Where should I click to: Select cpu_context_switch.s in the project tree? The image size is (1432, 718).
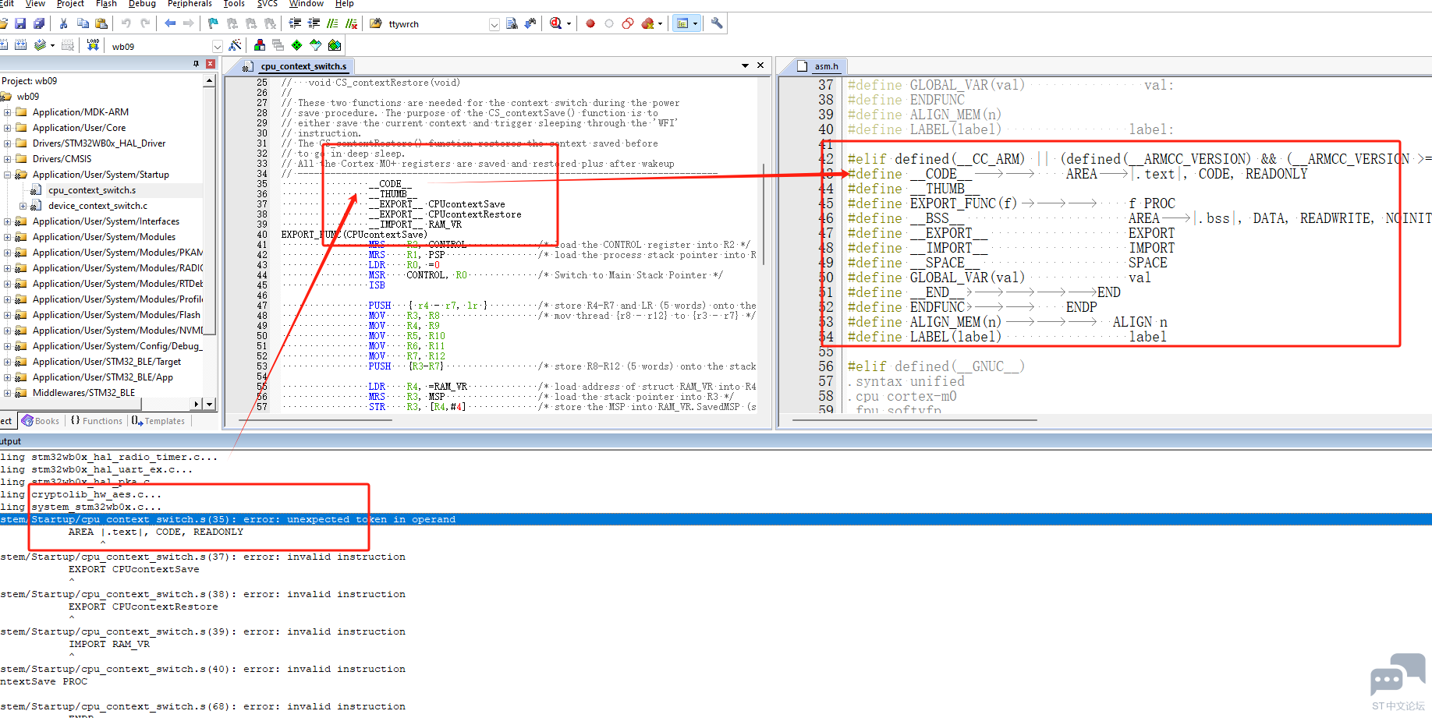coord(92,190)
